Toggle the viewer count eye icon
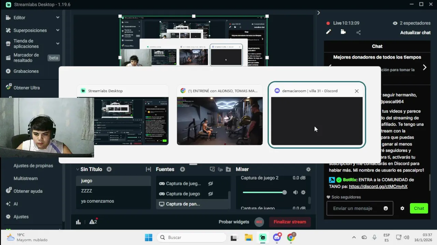Image resolution: width=437 pixels, height=245 pixels. (x=395, y=23)
